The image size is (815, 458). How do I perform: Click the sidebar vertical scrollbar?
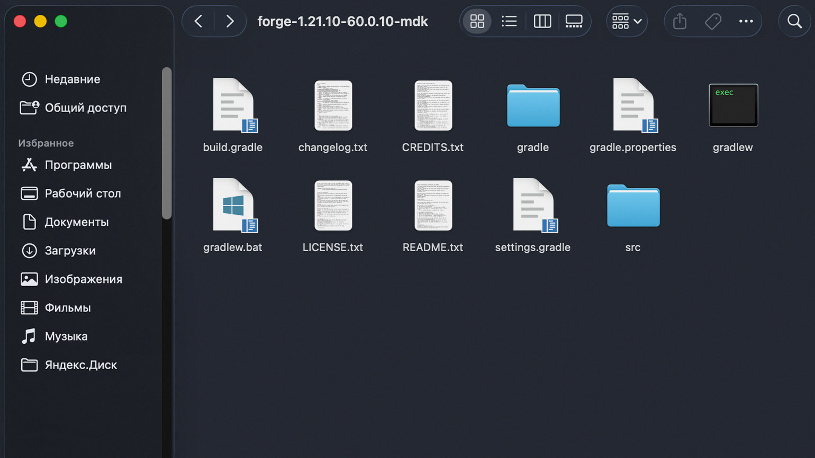pyautogui.click(x=167, y=143)
